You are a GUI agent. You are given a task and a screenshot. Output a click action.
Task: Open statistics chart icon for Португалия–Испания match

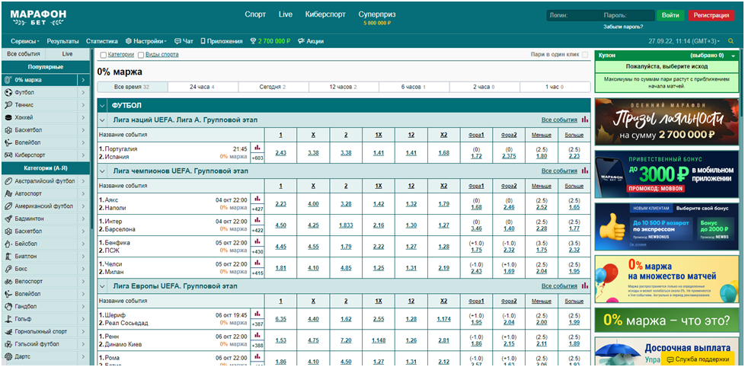pos(257,148)
